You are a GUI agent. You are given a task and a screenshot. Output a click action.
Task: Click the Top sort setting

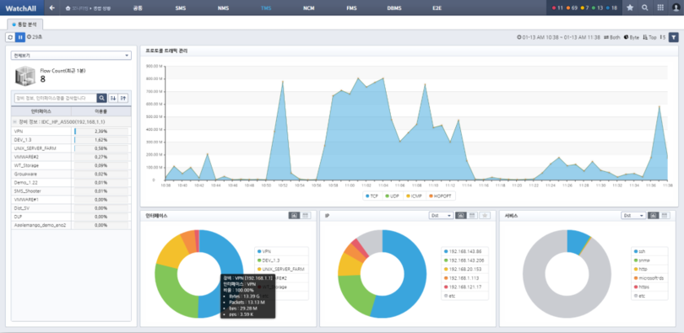coord(650,37)
